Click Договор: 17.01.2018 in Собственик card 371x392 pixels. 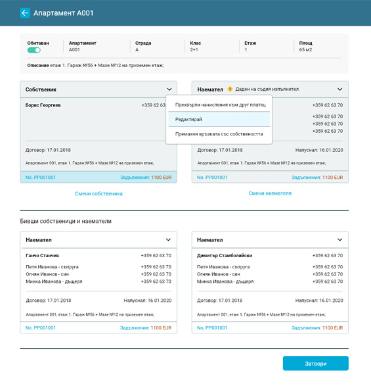tap(48, 150)
